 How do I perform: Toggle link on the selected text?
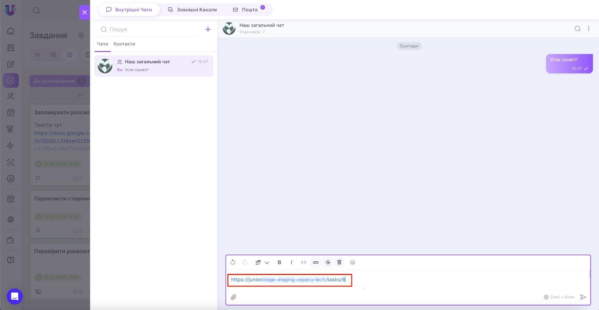coord(316,262)
